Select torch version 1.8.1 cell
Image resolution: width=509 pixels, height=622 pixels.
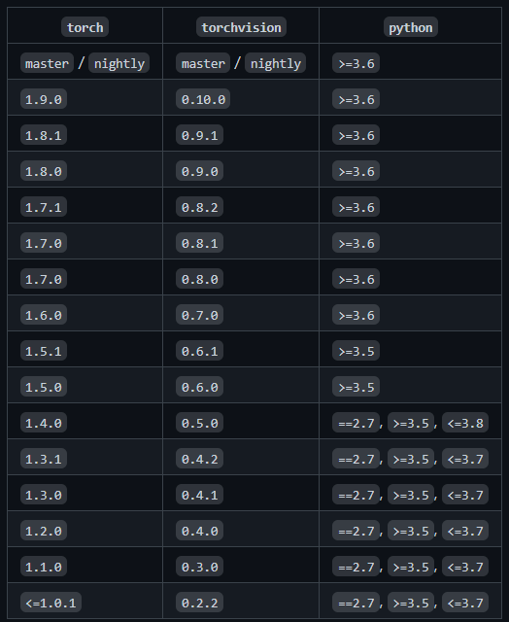pos(44,135)
